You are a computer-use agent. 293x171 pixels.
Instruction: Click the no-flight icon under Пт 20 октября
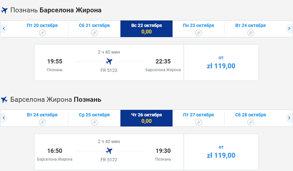[42, 33]
